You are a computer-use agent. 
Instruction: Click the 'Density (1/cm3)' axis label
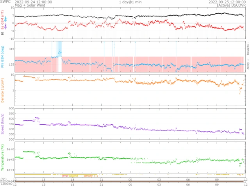point(2,90)
